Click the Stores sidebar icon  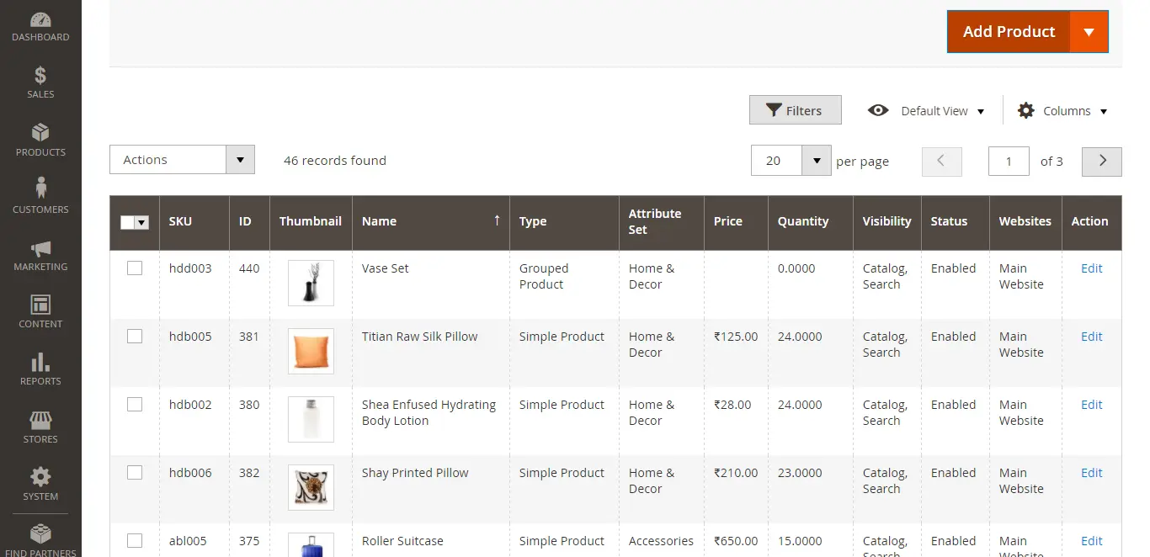click(40, 421)
